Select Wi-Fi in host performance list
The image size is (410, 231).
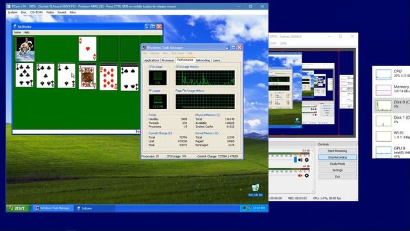(x=392, y=135)
